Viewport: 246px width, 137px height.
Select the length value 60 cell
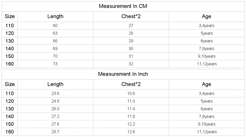point(55,26)
